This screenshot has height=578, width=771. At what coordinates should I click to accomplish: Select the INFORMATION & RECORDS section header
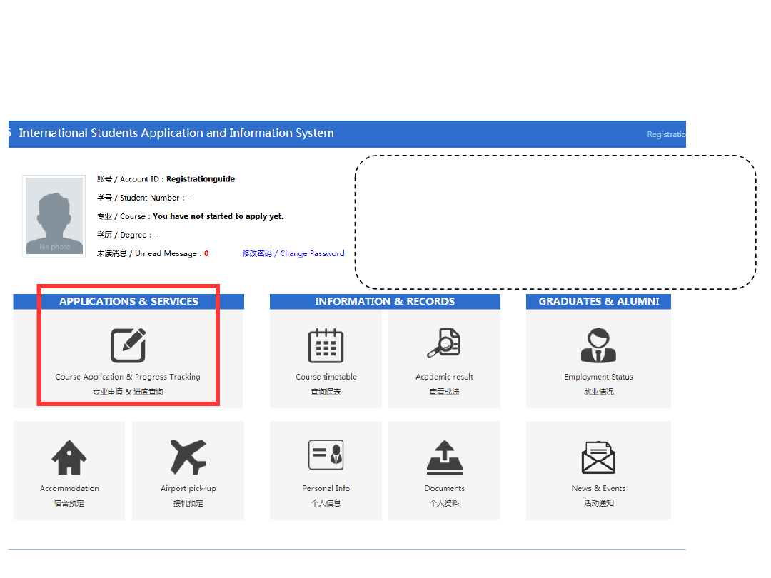[x=385, y=301]
